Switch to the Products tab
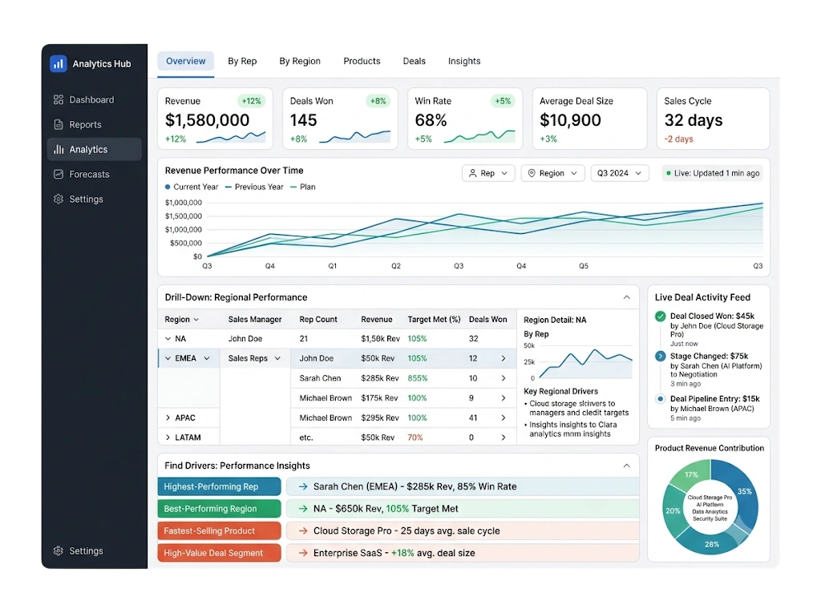The width and height of the screenshot is (821, 613). pyautogui.click(x=362, y=61)
